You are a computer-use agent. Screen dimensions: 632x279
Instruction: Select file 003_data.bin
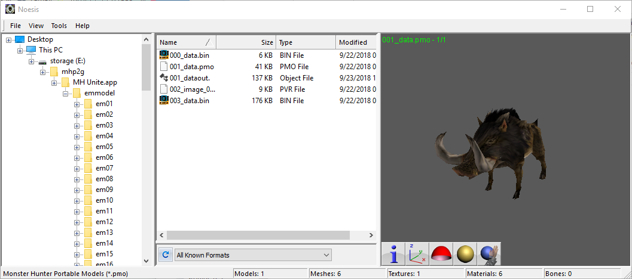[x=190, y=101]
